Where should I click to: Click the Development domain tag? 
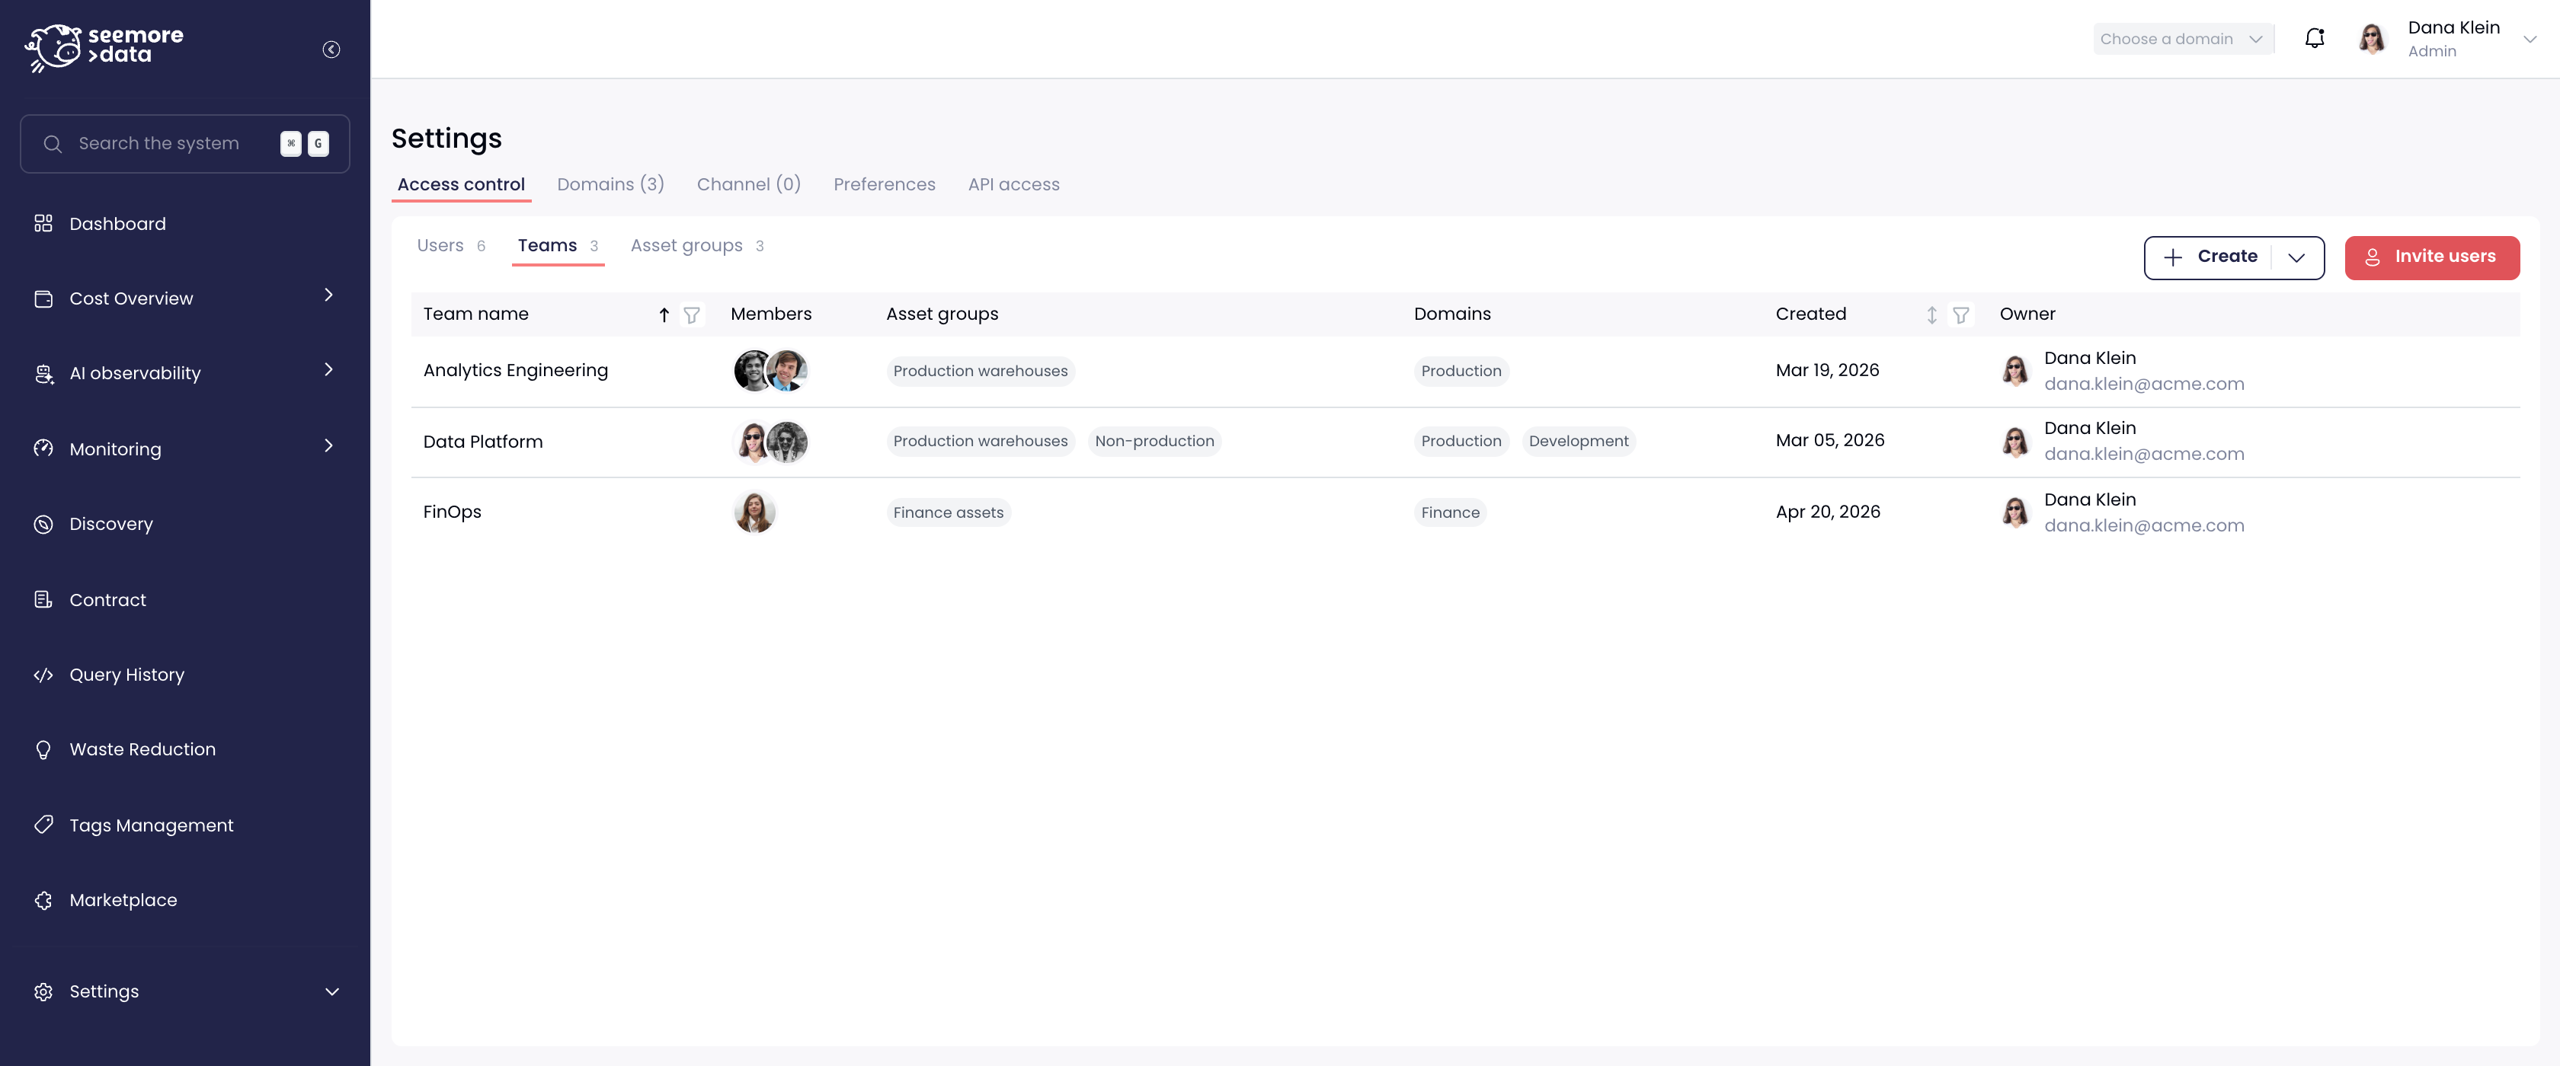pyautogui.click(x=1578, y=441)
